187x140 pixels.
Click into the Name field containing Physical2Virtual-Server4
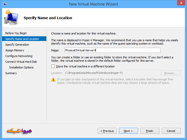tap(113, 50)
